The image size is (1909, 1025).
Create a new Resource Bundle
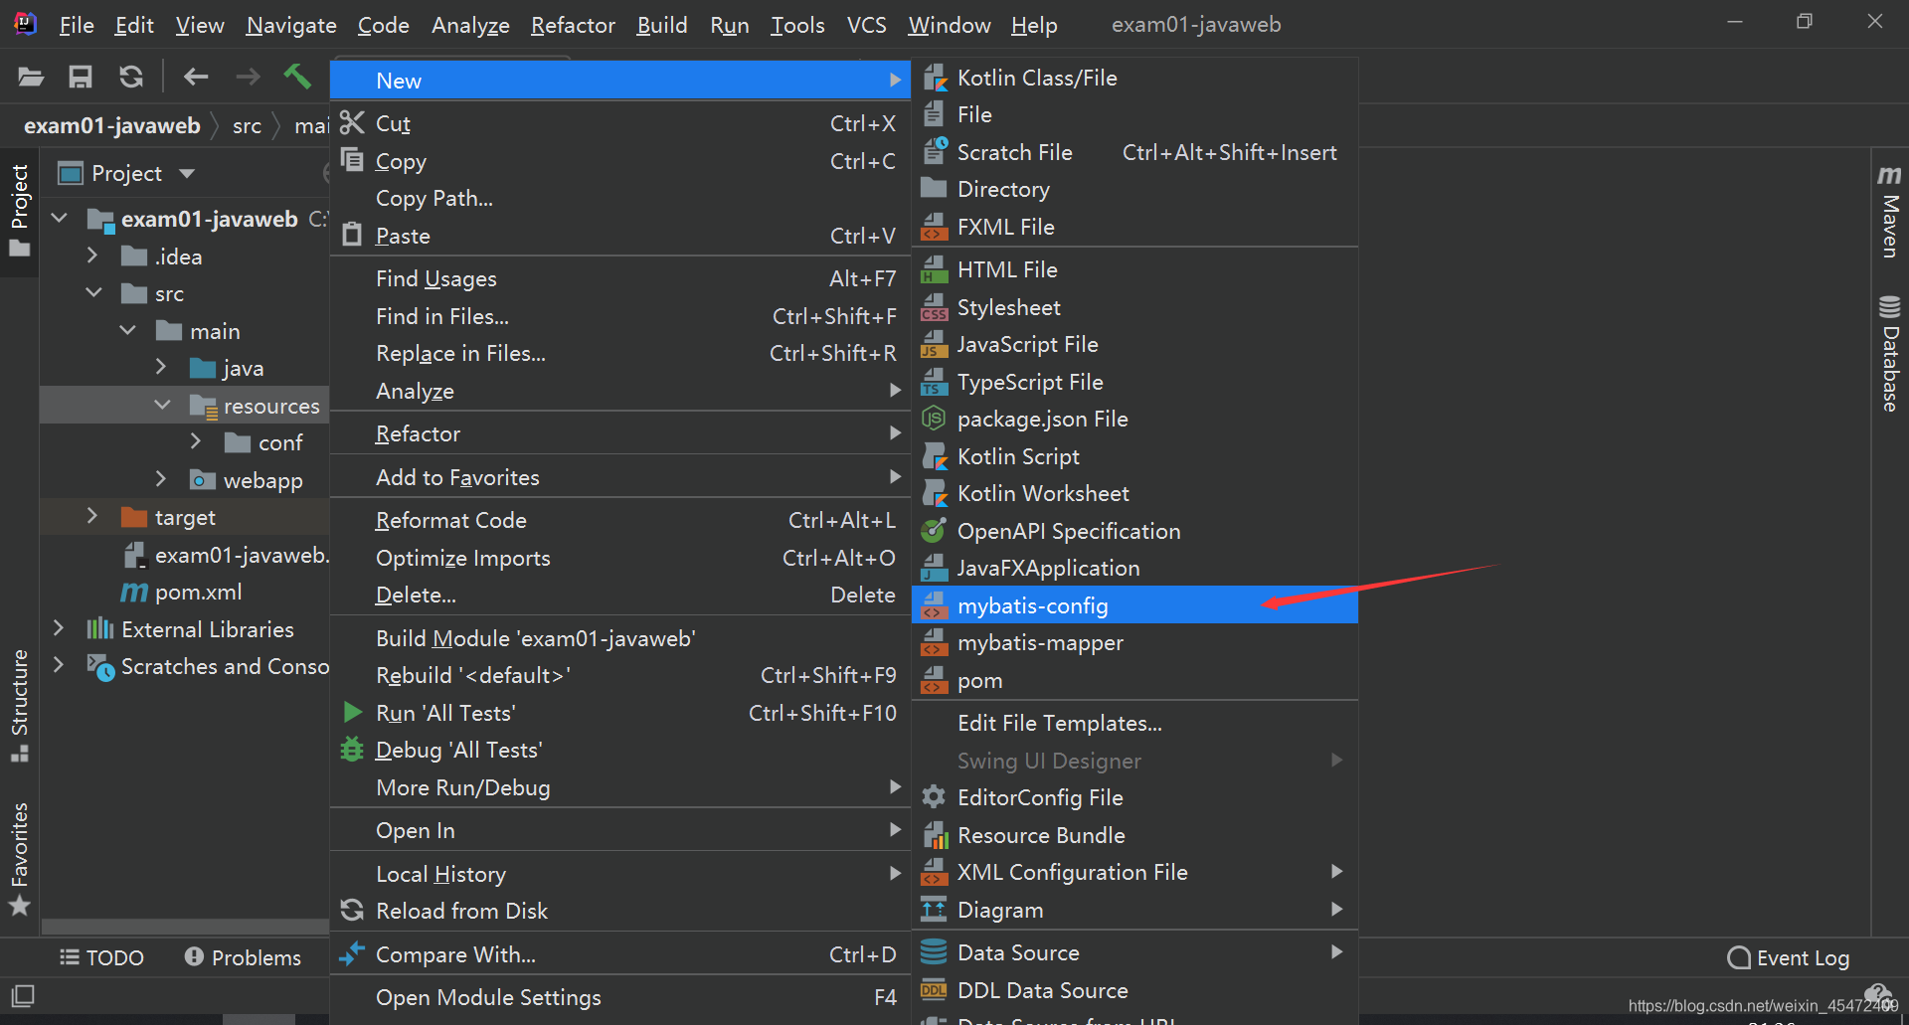1134,835
